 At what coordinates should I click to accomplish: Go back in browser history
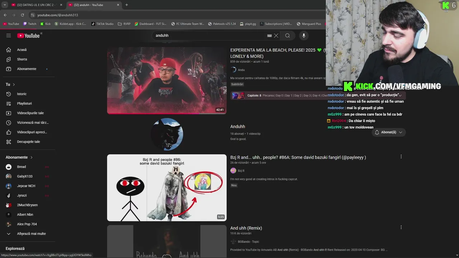(x=5, y=15)
